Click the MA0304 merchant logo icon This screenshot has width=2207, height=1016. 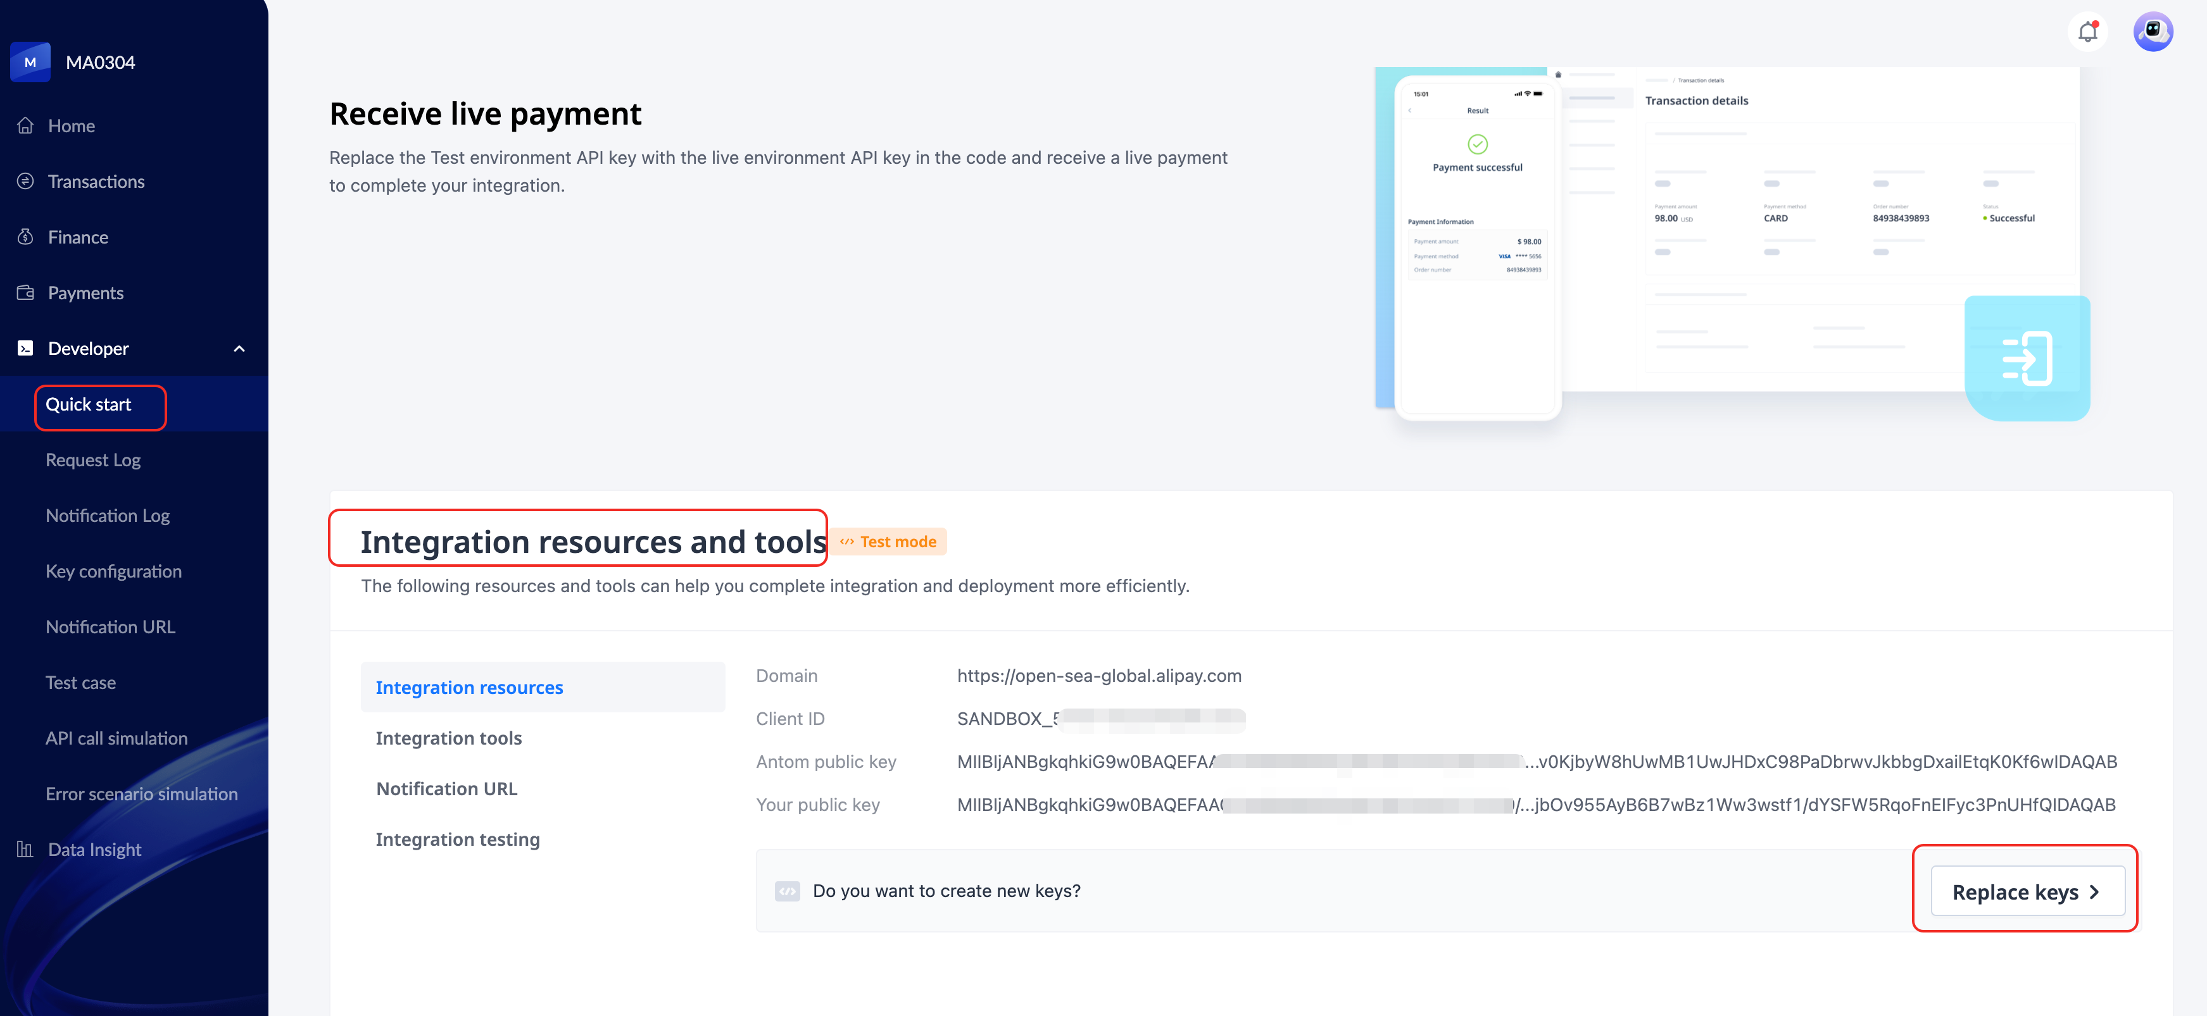tap(30, 63)
